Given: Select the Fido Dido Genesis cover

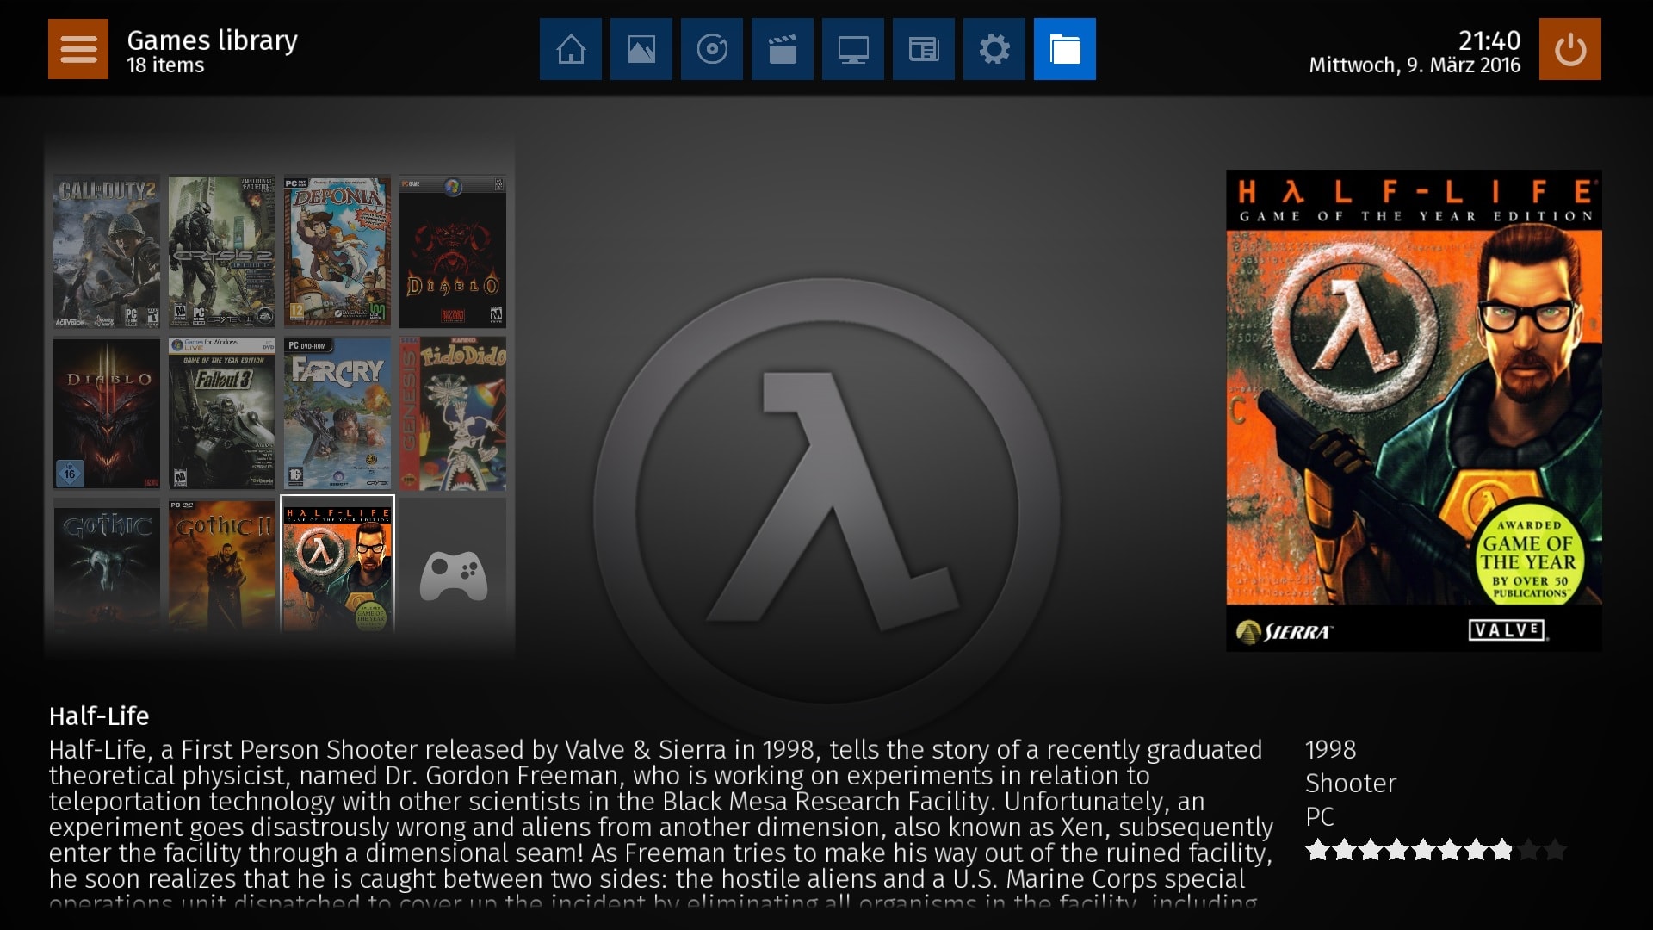Looking at the screenshot, I should coord(453,414).
